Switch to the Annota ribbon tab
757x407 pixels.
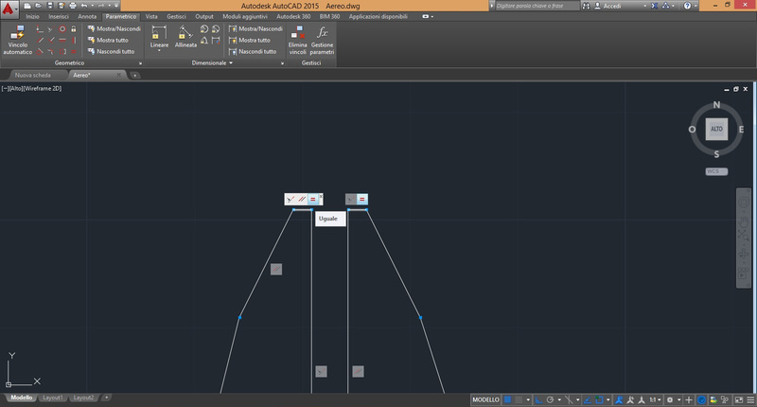(x=87, y=16)
